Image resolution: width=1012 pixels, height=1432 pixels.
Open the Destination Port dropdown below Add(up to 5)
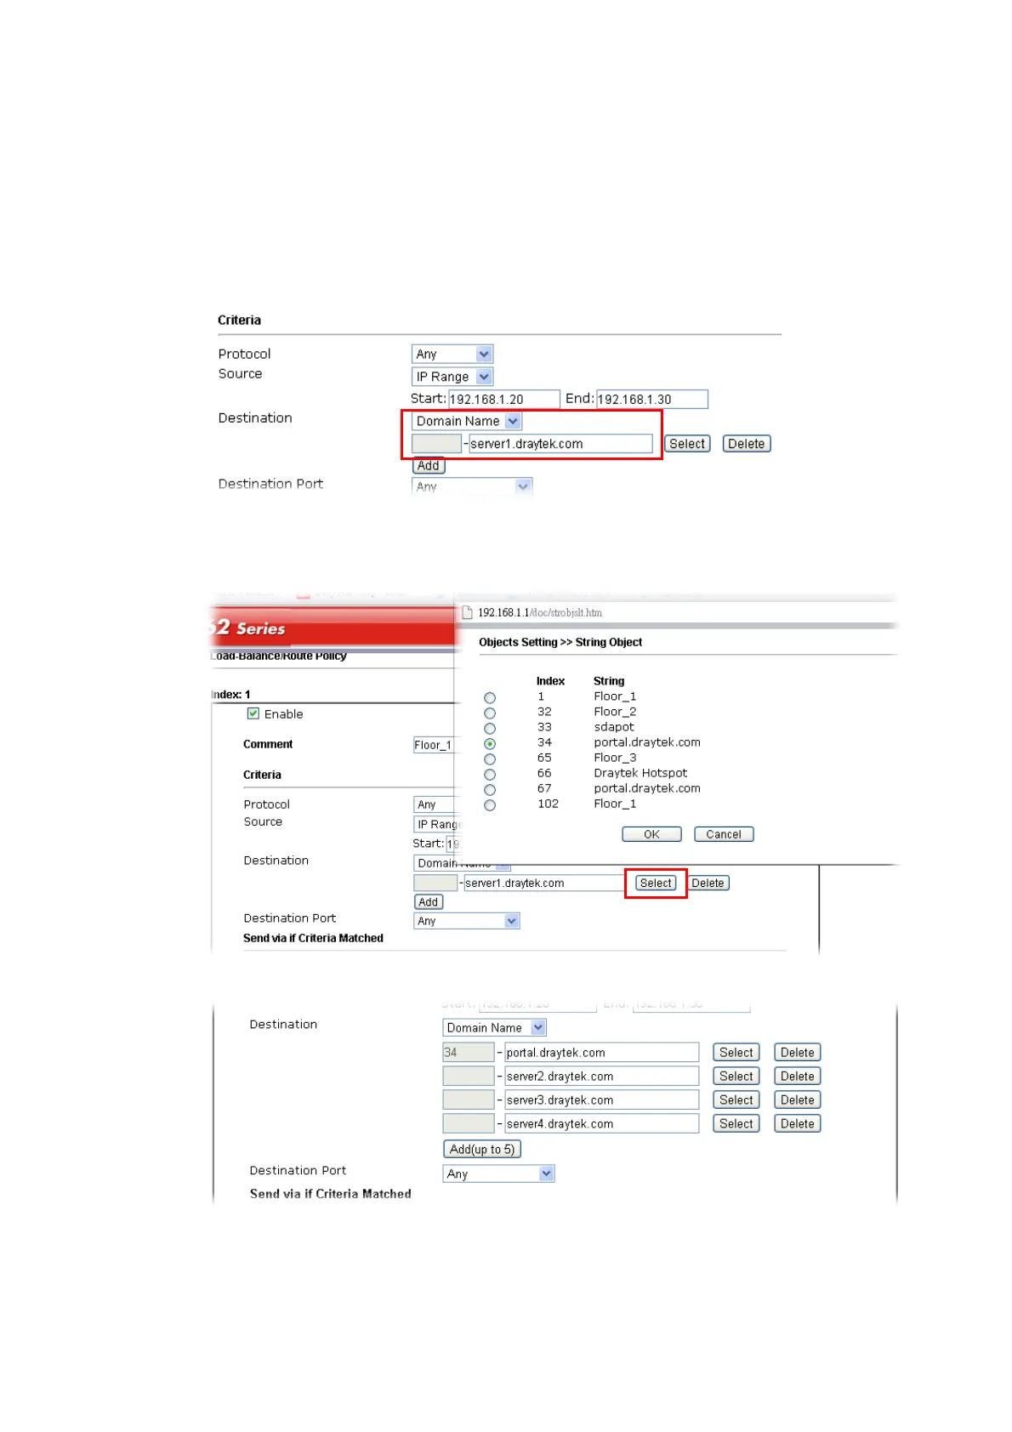point(499,1173)
